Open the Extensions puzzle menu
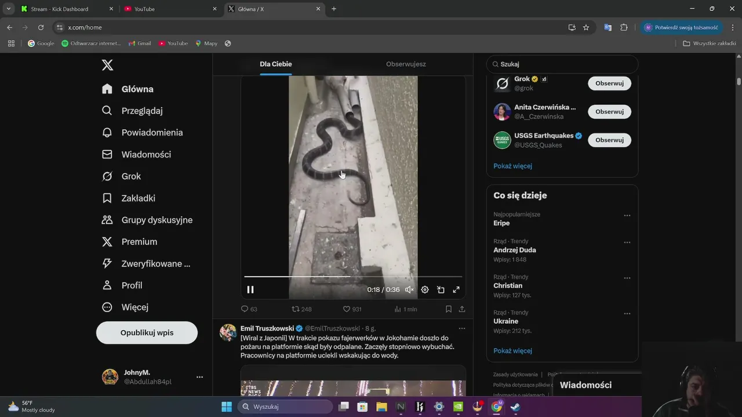Screen dimensions: 742x417 624,27
